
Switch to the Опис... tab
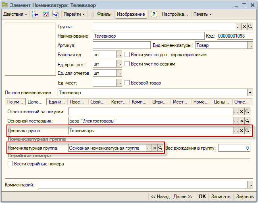point(243,102)
